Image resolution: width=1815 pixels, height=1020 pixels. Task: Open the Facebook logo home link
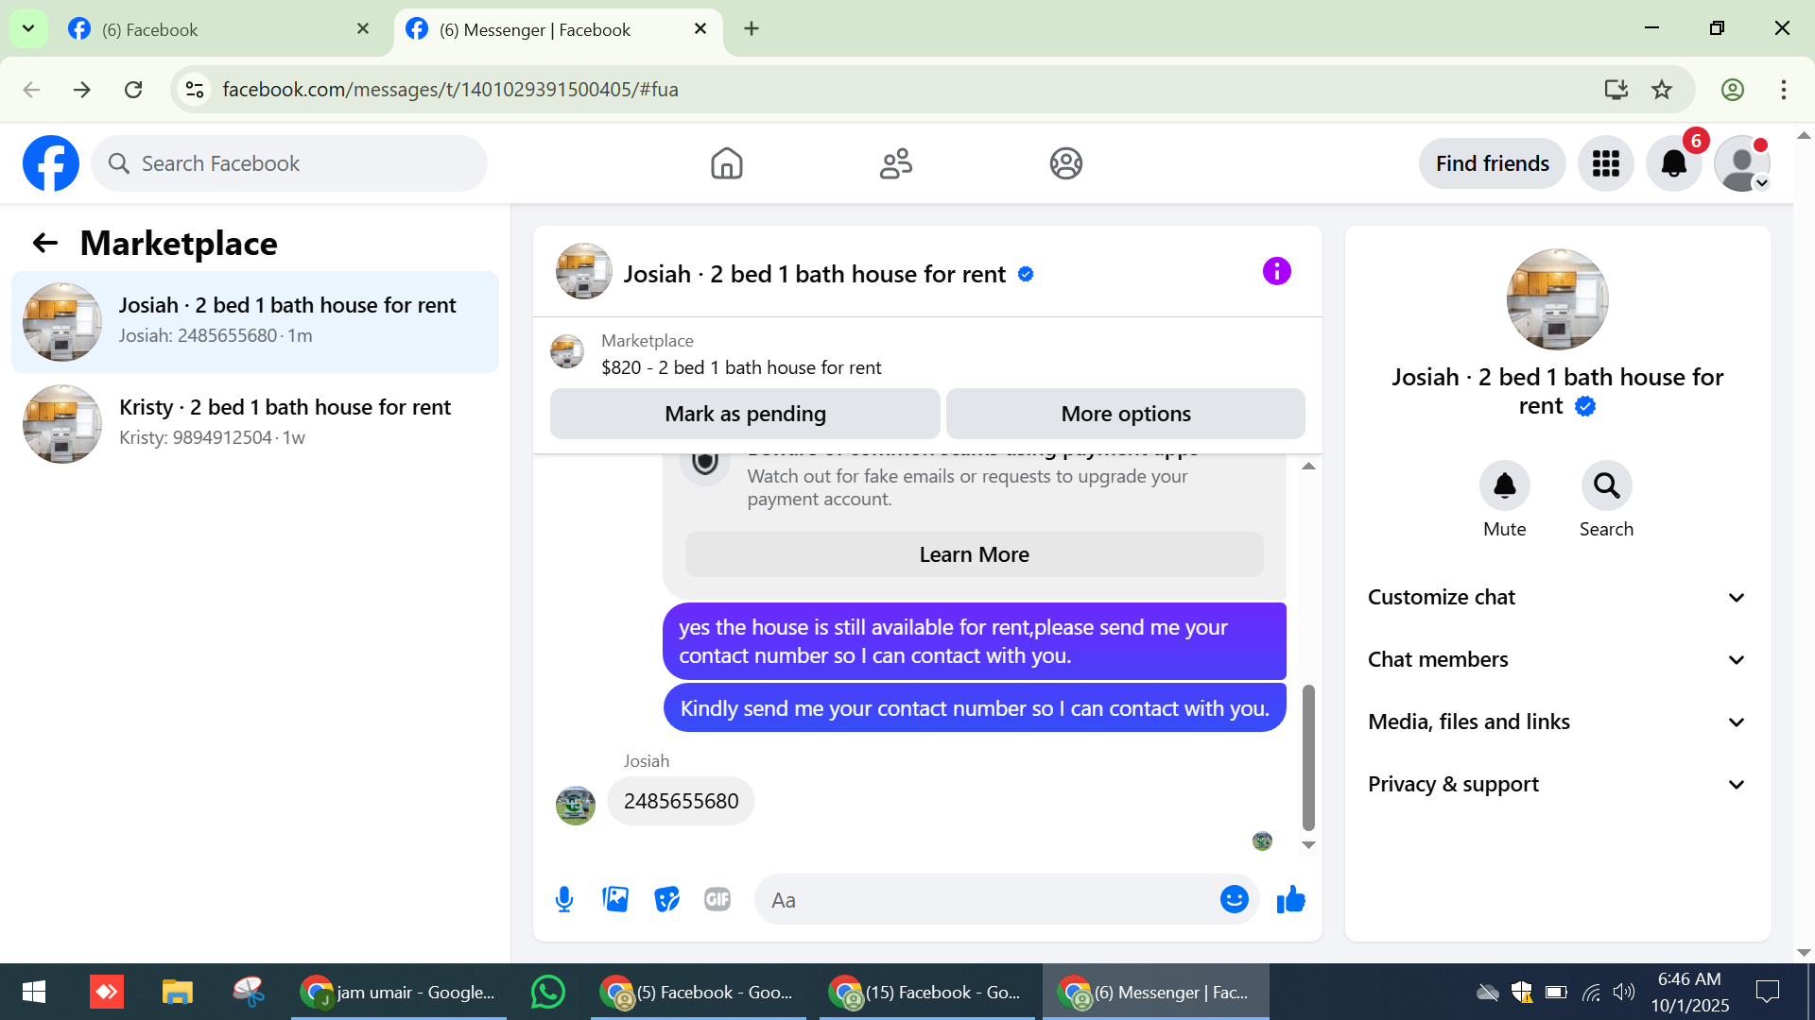pyautogui.click(x=51, y=163)
